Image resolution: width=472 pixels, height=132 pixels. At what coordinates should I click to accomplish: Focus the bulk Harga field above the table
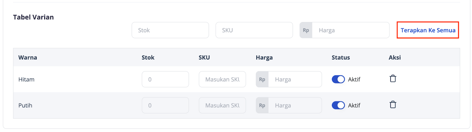coord(350,30)
